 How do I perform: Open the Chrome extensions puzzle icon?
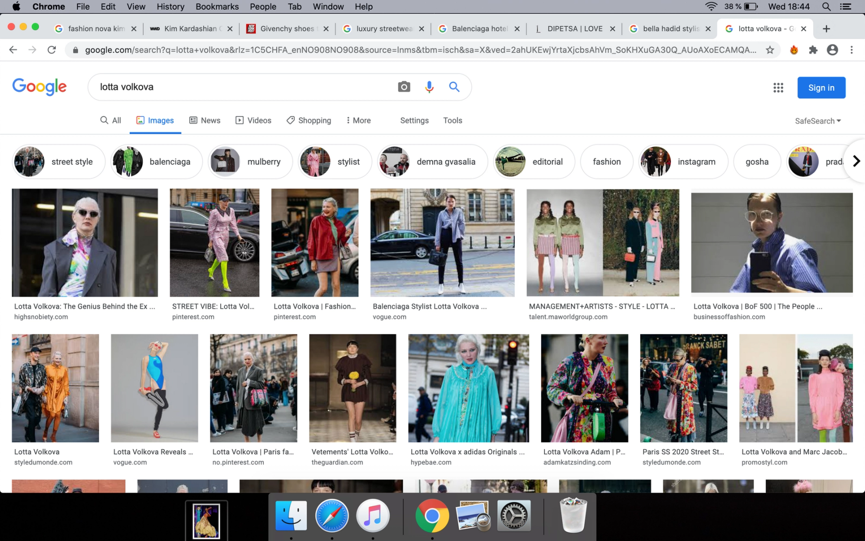[813, 50]
